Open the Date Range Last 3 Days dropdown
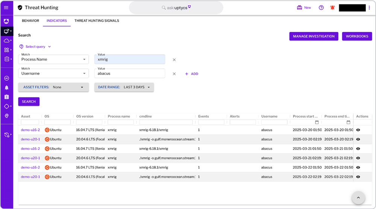The image size is (376, 209). point(124,87)
